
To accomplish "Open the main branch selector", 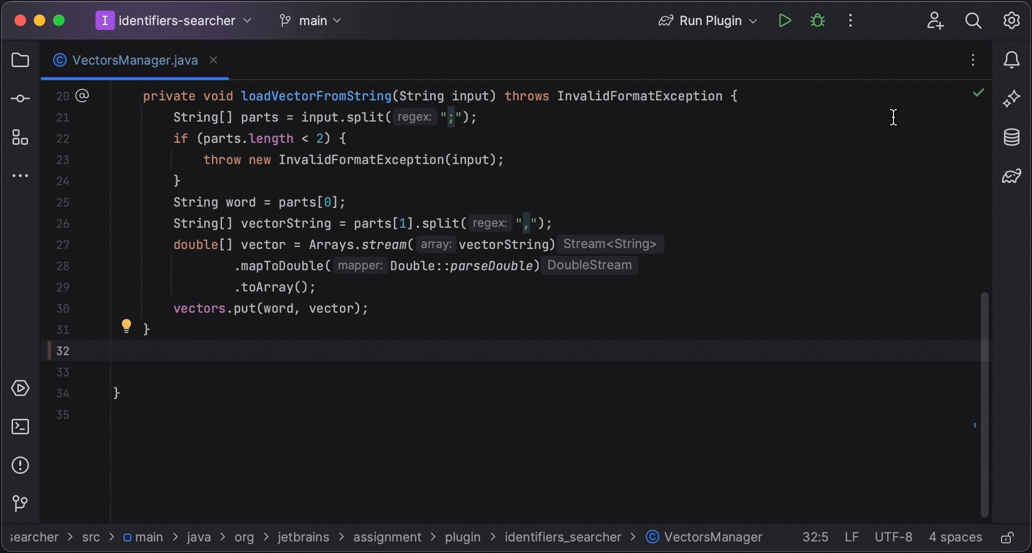I will pos(311,20).
